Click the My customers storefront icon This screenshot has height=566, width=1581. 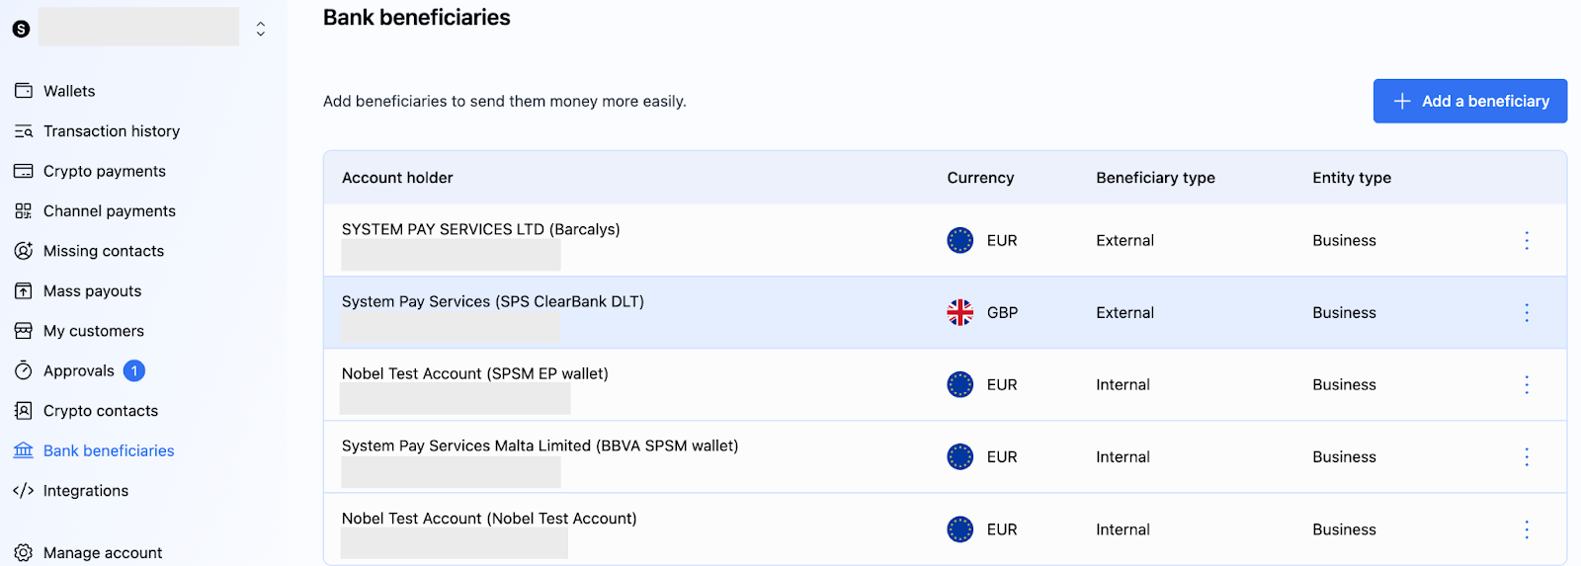24,331
